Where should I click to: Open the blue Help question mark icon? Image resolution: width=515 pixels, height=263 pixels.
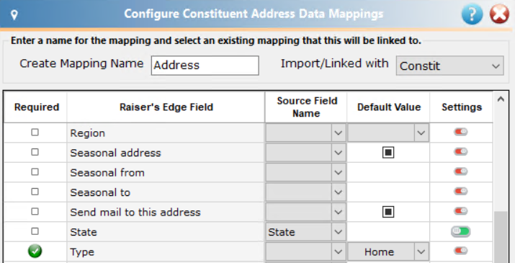pos(472,14)
